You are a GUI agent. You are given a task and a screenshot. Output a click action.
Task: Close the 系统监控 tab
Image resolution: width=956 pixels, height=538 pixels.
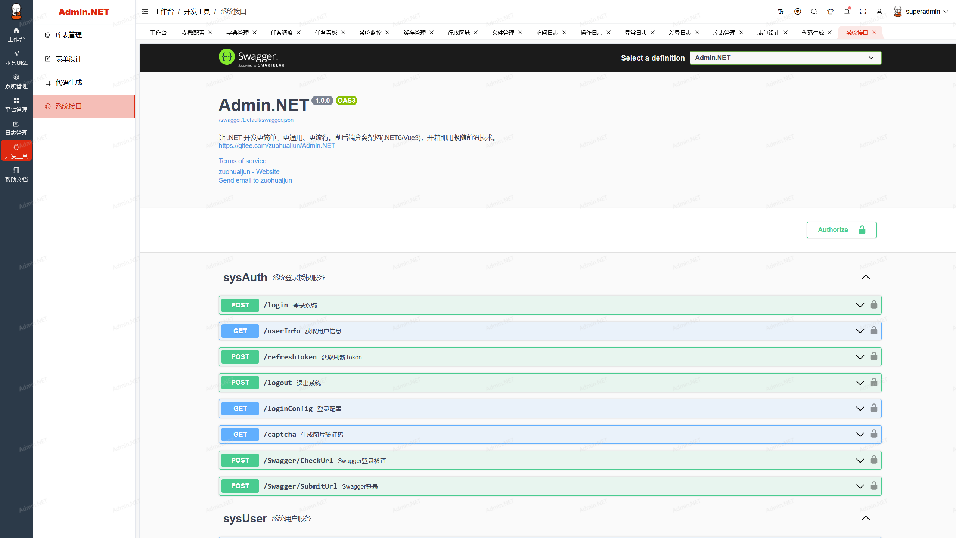point(387,33)
